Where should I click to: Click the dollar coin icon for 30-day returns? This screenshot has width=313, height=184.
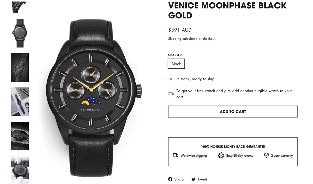[x=221, y=155]
